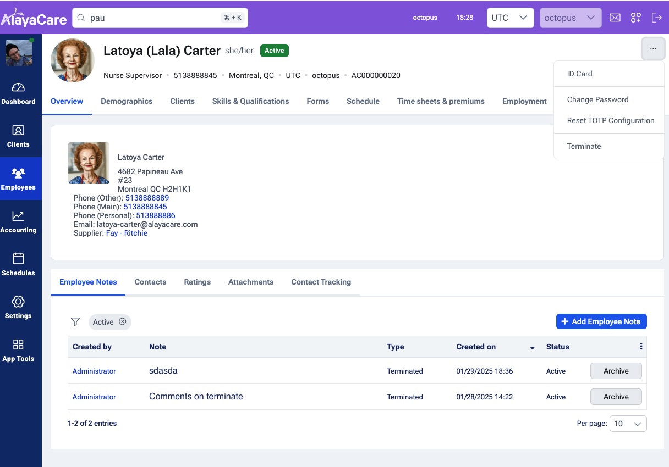Open Accounting section in sidebar
Image resolution: width=669 pixels, height=467 pixels.
[x=18, y=222]
